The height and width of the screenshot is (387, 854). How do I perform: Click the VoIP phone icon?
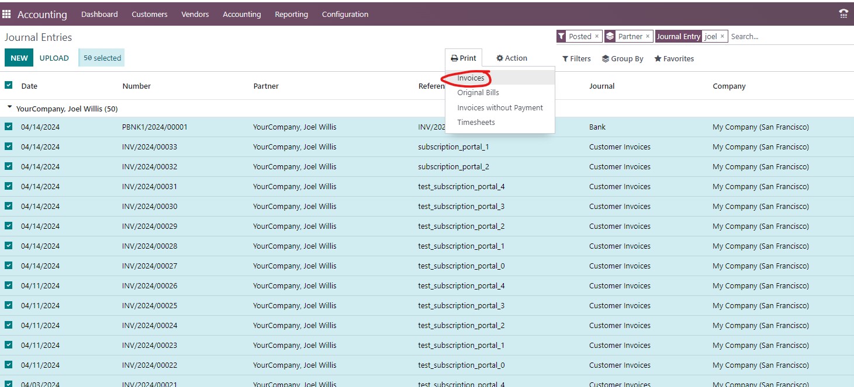point(843,14)
